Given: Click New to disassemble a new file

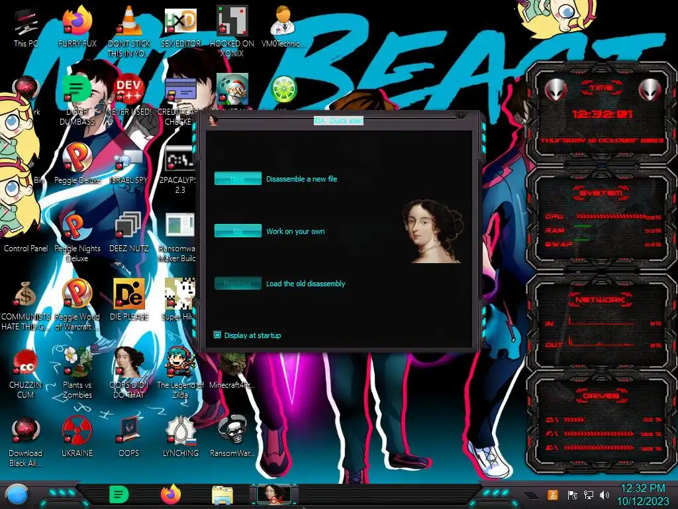Looking at the screenshot, I should 238,178.
